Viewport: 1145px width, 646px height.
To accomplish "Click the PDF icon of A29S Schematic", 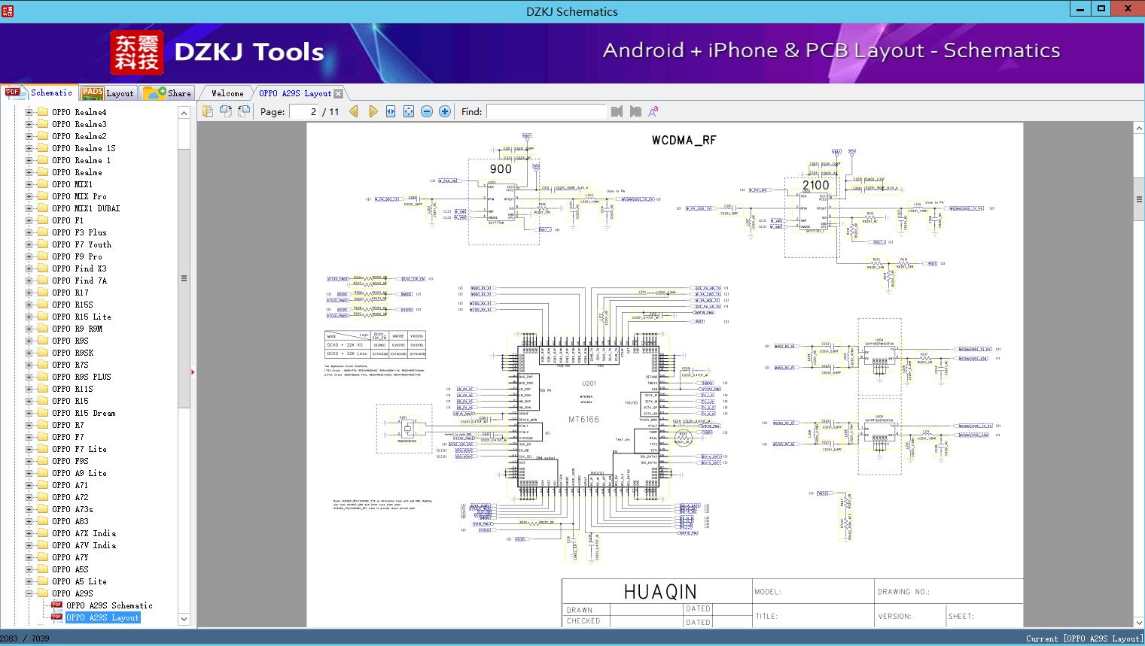I will (x=56, y=605).
